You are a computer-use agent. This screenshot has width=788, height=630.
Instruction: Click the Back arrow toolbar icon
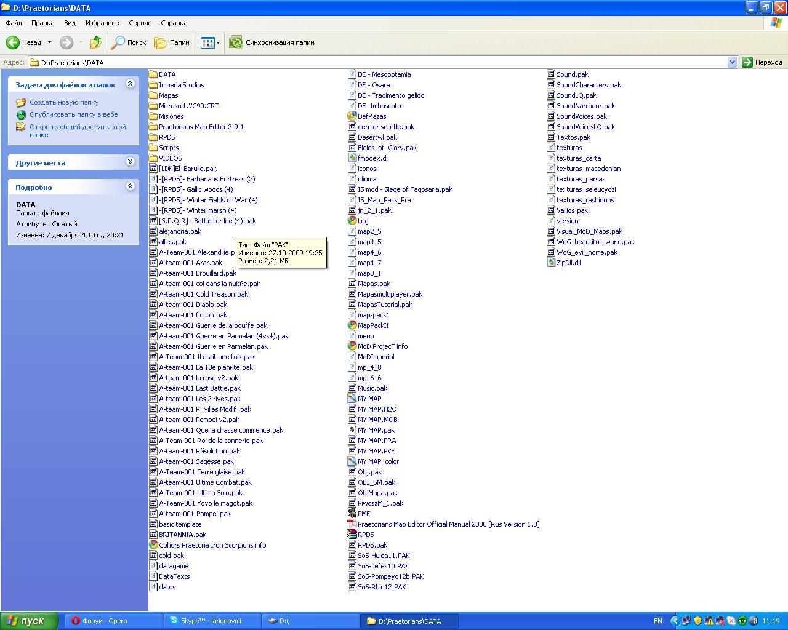(13, 42)
